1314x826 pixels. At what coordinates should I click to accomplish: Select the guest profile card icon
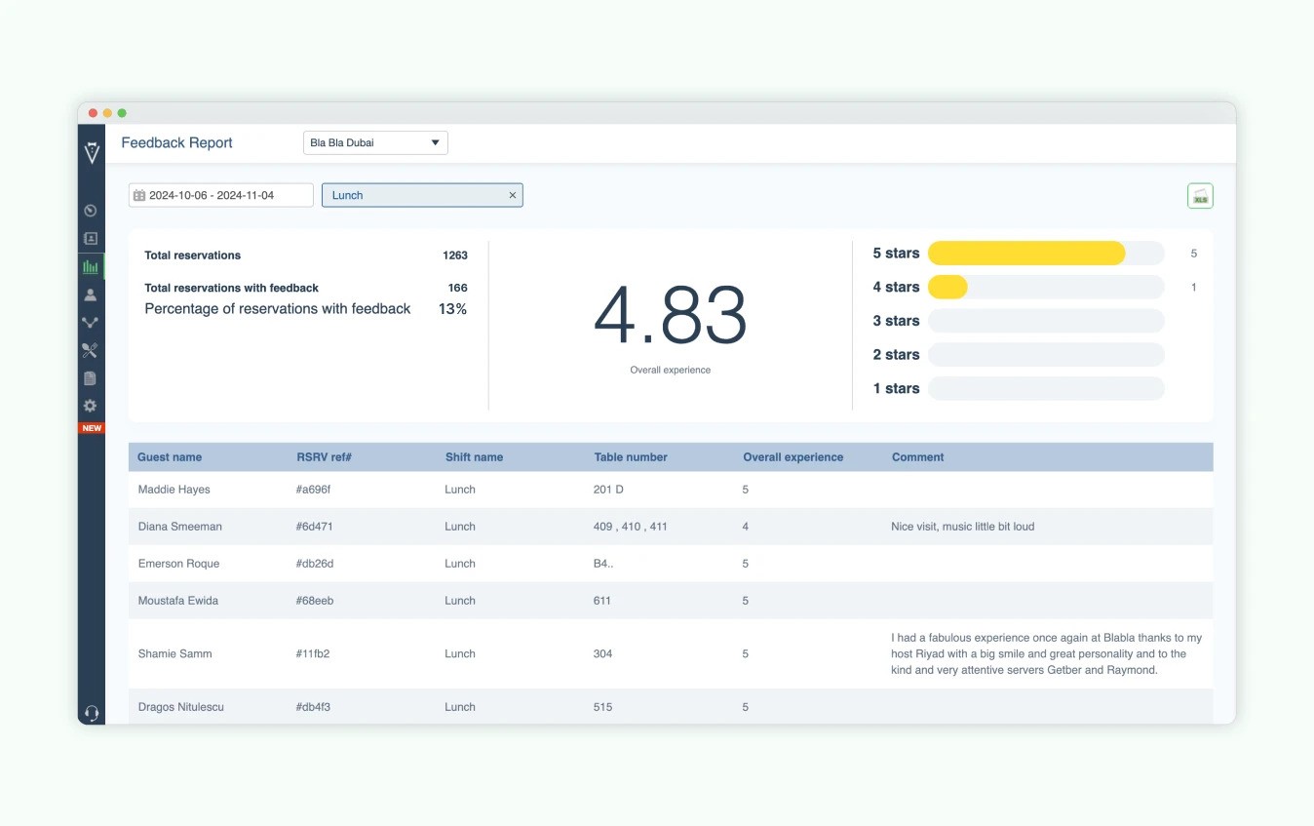91,238
